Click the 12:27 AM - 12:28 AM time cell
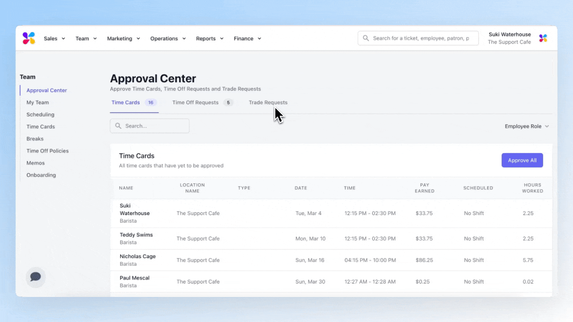The width and height of the screenshot is (573, 322). point(370,281)
